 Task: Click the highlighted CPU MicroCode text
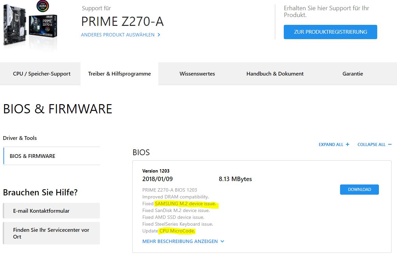pos(177,231)
